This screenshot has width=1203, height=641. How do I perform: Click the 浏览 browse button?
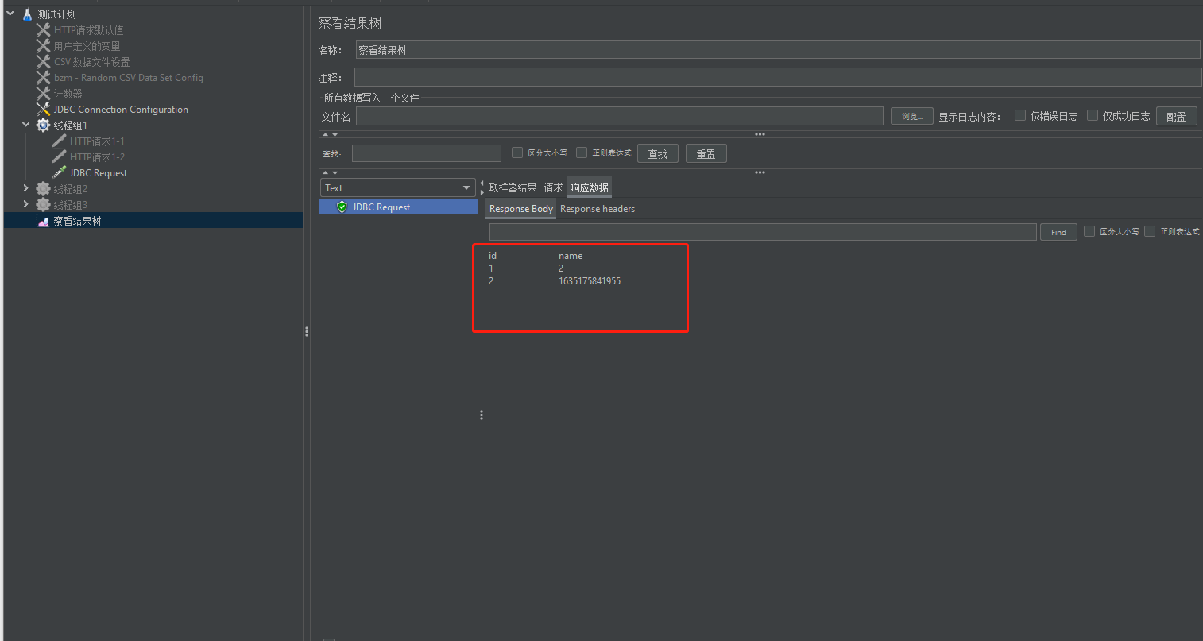(x=912, y=116)
